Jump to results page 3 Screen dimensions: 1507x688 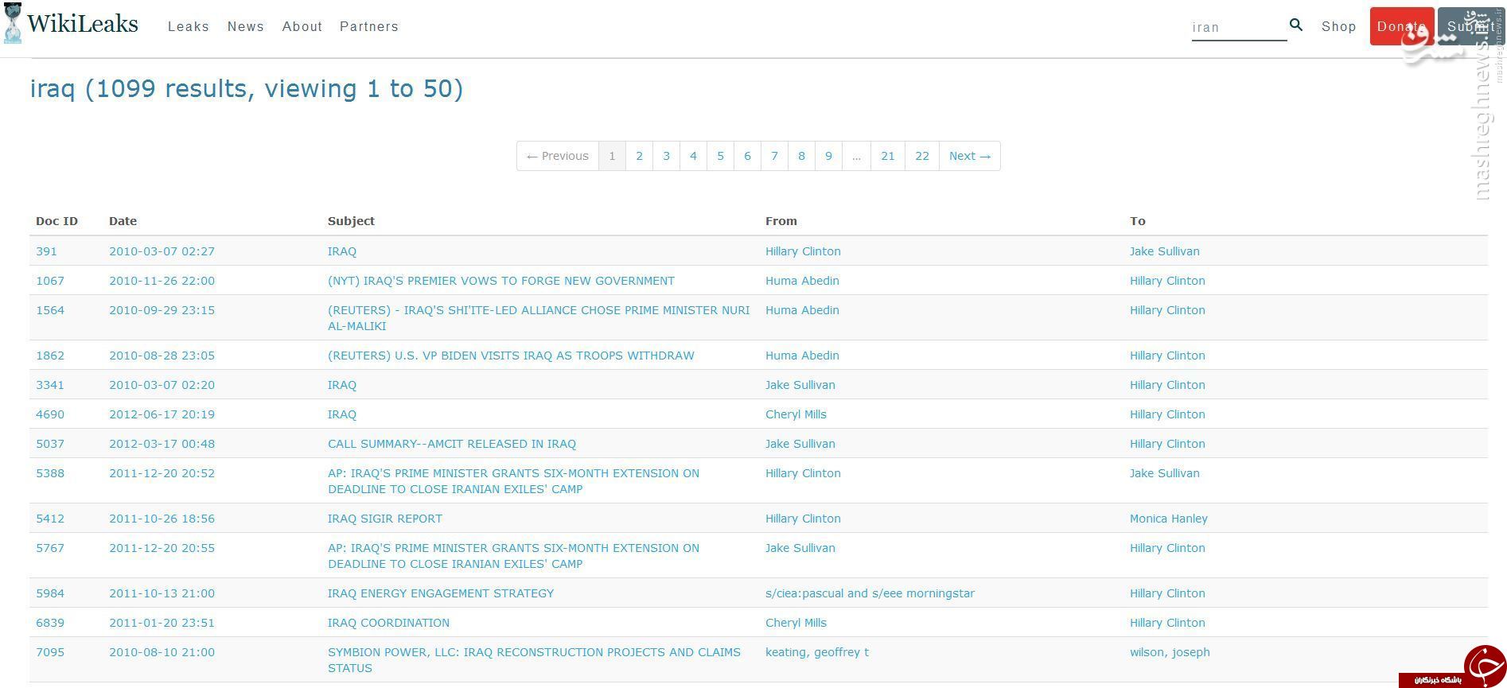point(666,156)
